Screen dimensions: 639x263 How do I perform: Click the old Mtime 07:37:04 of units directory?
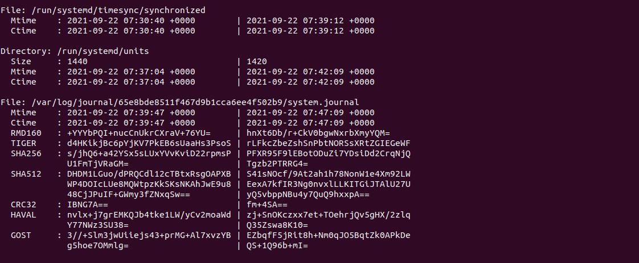pyautogui.click(x=144, y=72)
